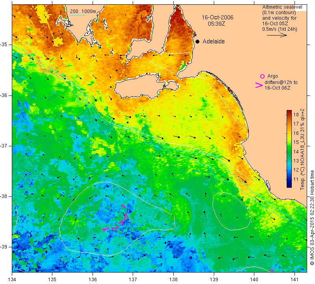Click the 15 value on the temperature scale

(296, 142)
